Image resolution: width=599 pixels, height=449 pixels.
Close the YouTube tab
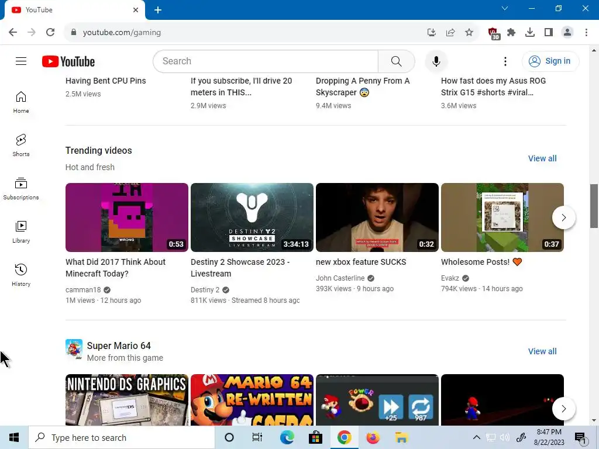[x=136, y=10]
